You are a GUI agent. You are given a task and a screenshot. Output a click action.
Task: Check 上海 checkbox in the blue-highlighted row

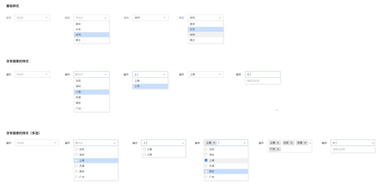click(76, 160)
